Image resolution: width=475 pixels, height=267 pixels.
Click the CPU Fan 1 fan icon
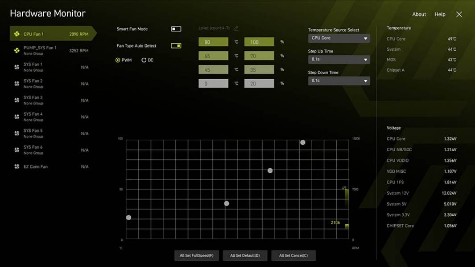(17, 34)
